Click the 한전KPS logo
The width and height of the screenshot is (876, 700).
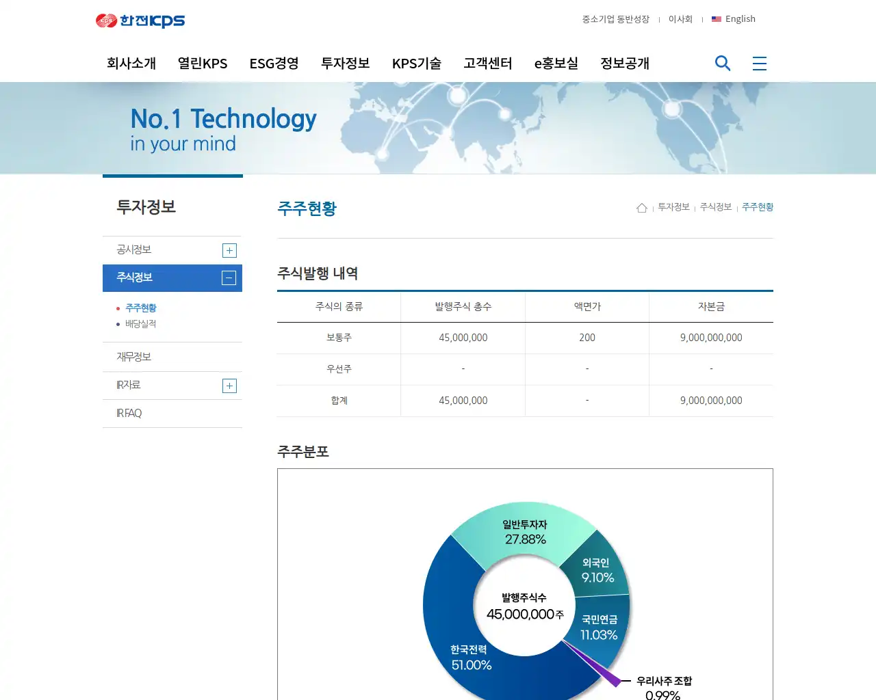click(x=140, y=21)
